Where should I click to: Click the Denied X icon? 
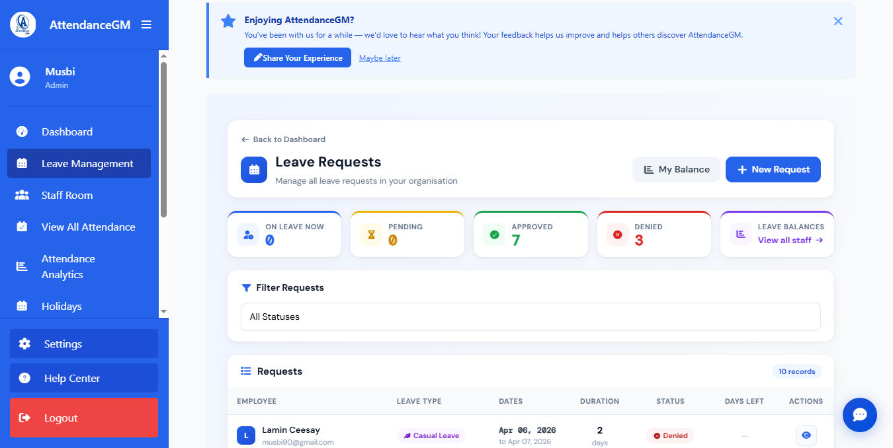618,235
